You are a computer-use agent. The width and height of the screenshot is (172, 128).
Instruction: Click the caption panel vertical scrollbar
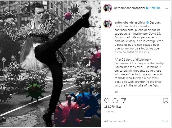point(171,29)
